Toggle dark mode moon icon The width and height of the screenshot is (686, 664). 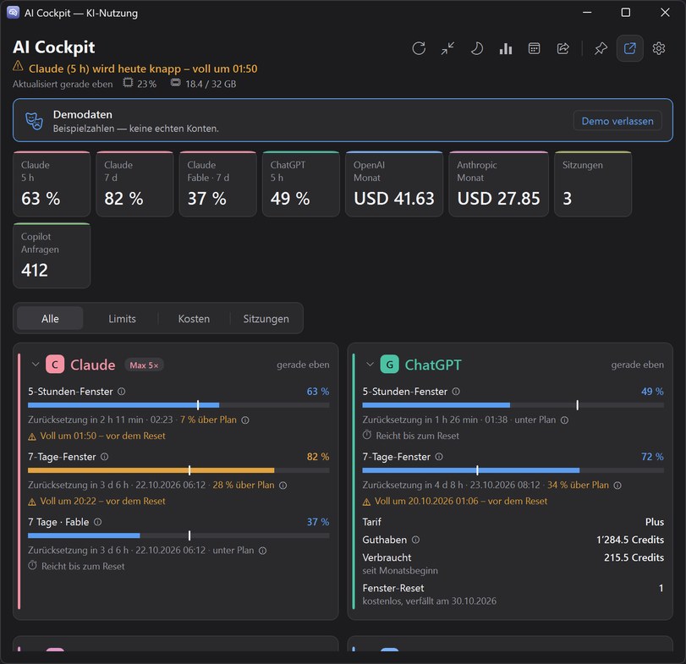(x=476, y=48)
